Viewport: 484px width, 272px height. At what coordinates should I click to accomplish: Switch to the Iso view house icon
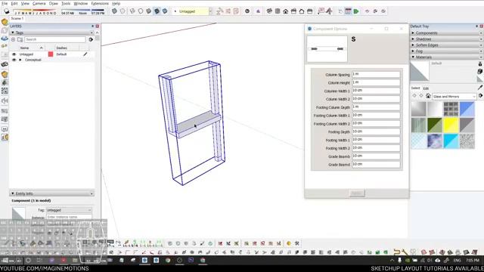pyautogui.click(x=269, y=11)
